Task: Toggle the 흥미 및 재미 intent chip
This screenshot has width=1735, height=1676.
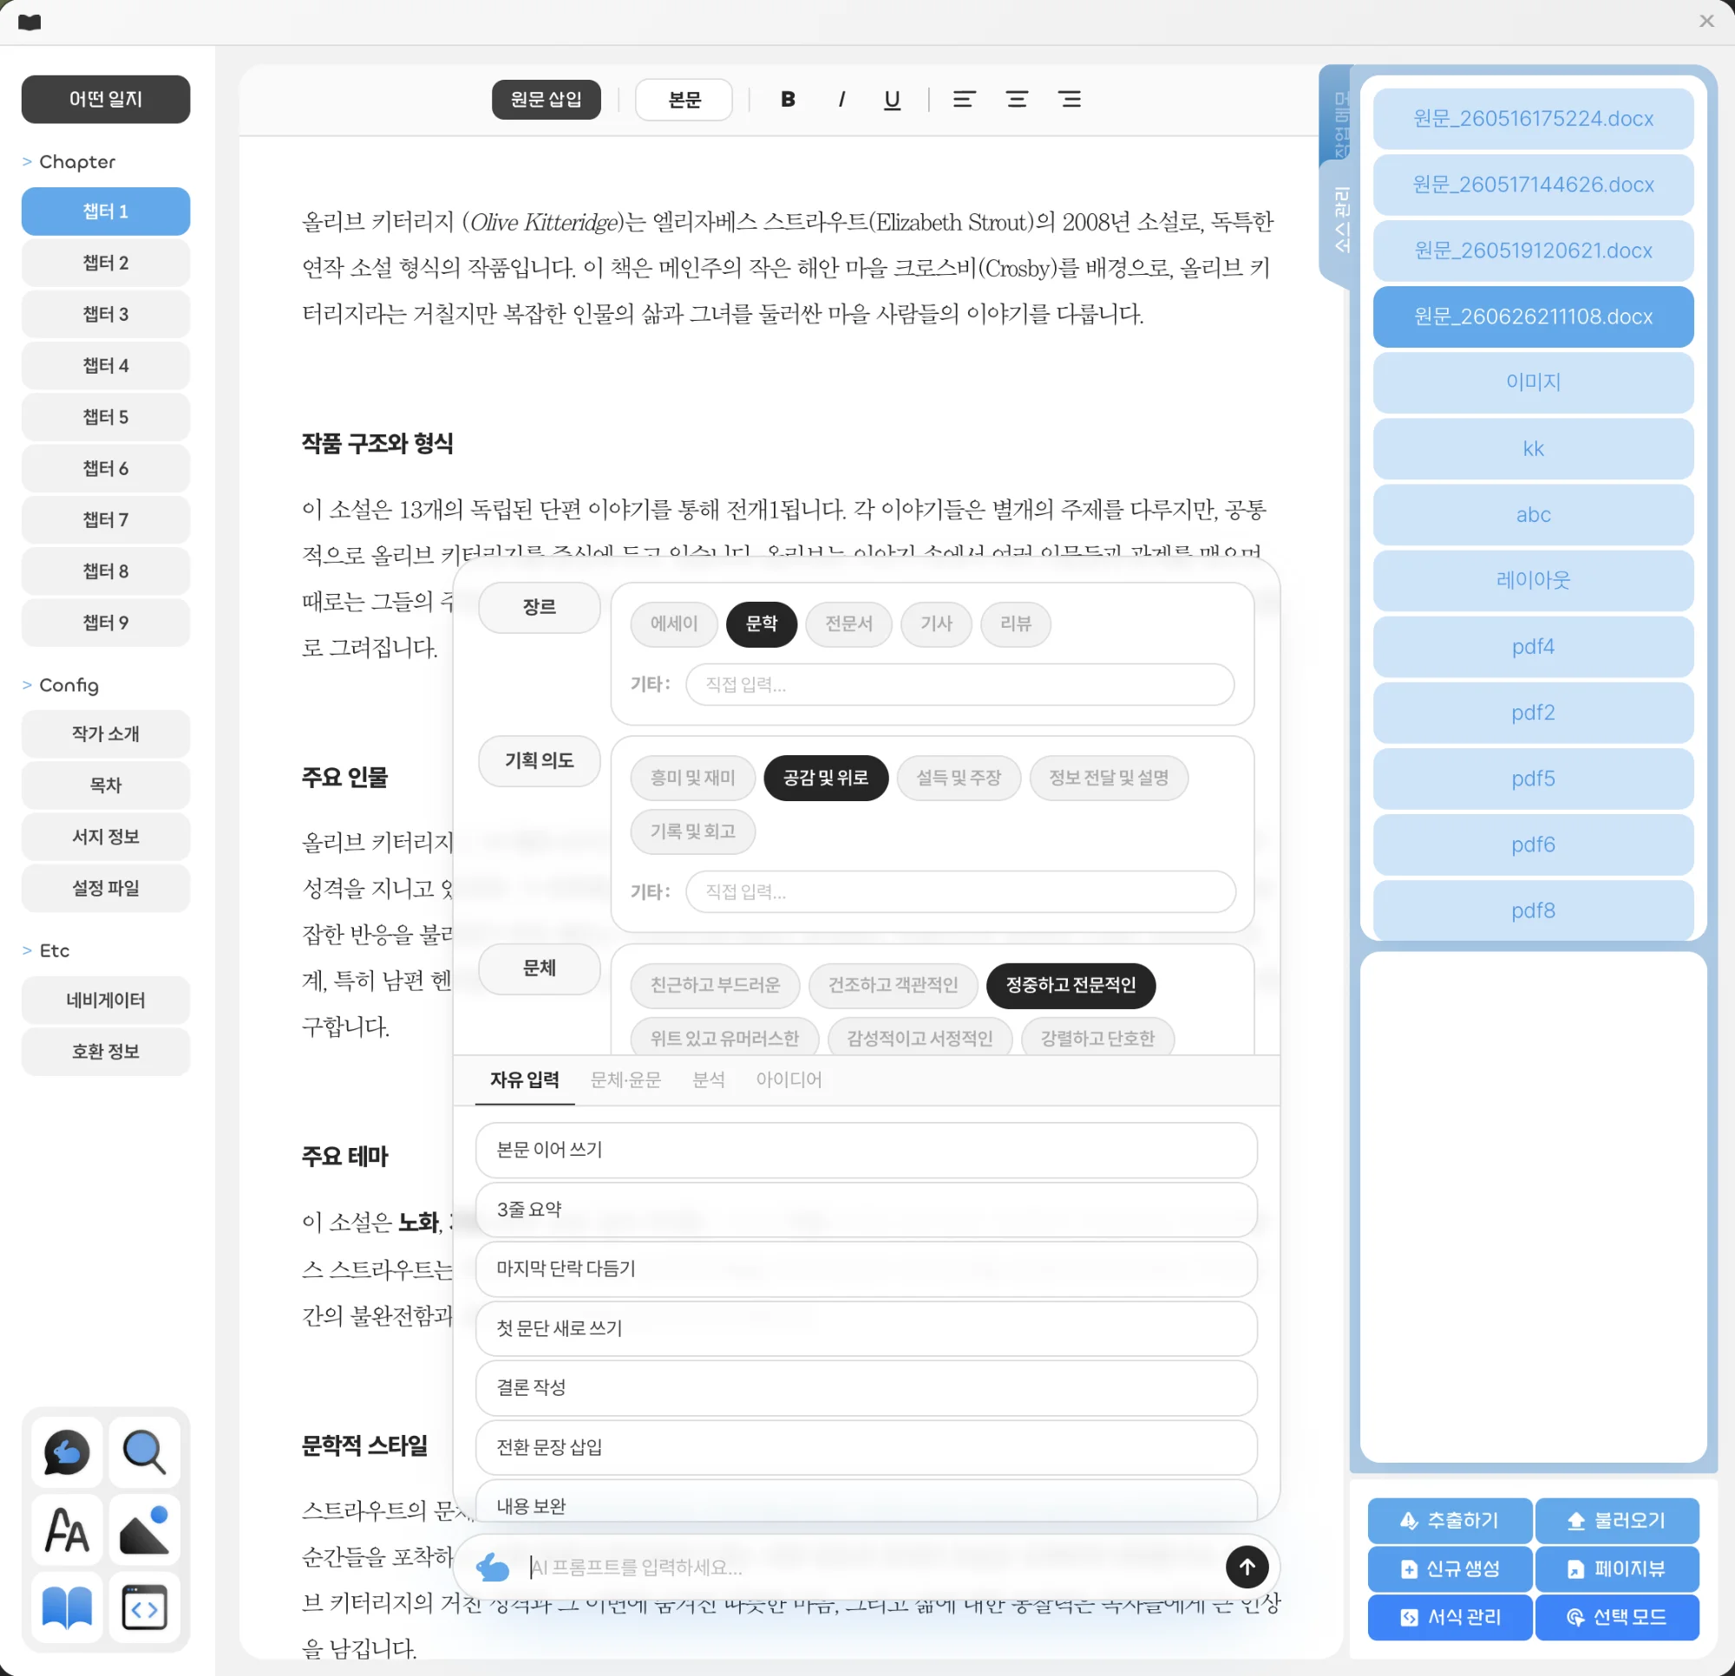Action: pos(692,778)
